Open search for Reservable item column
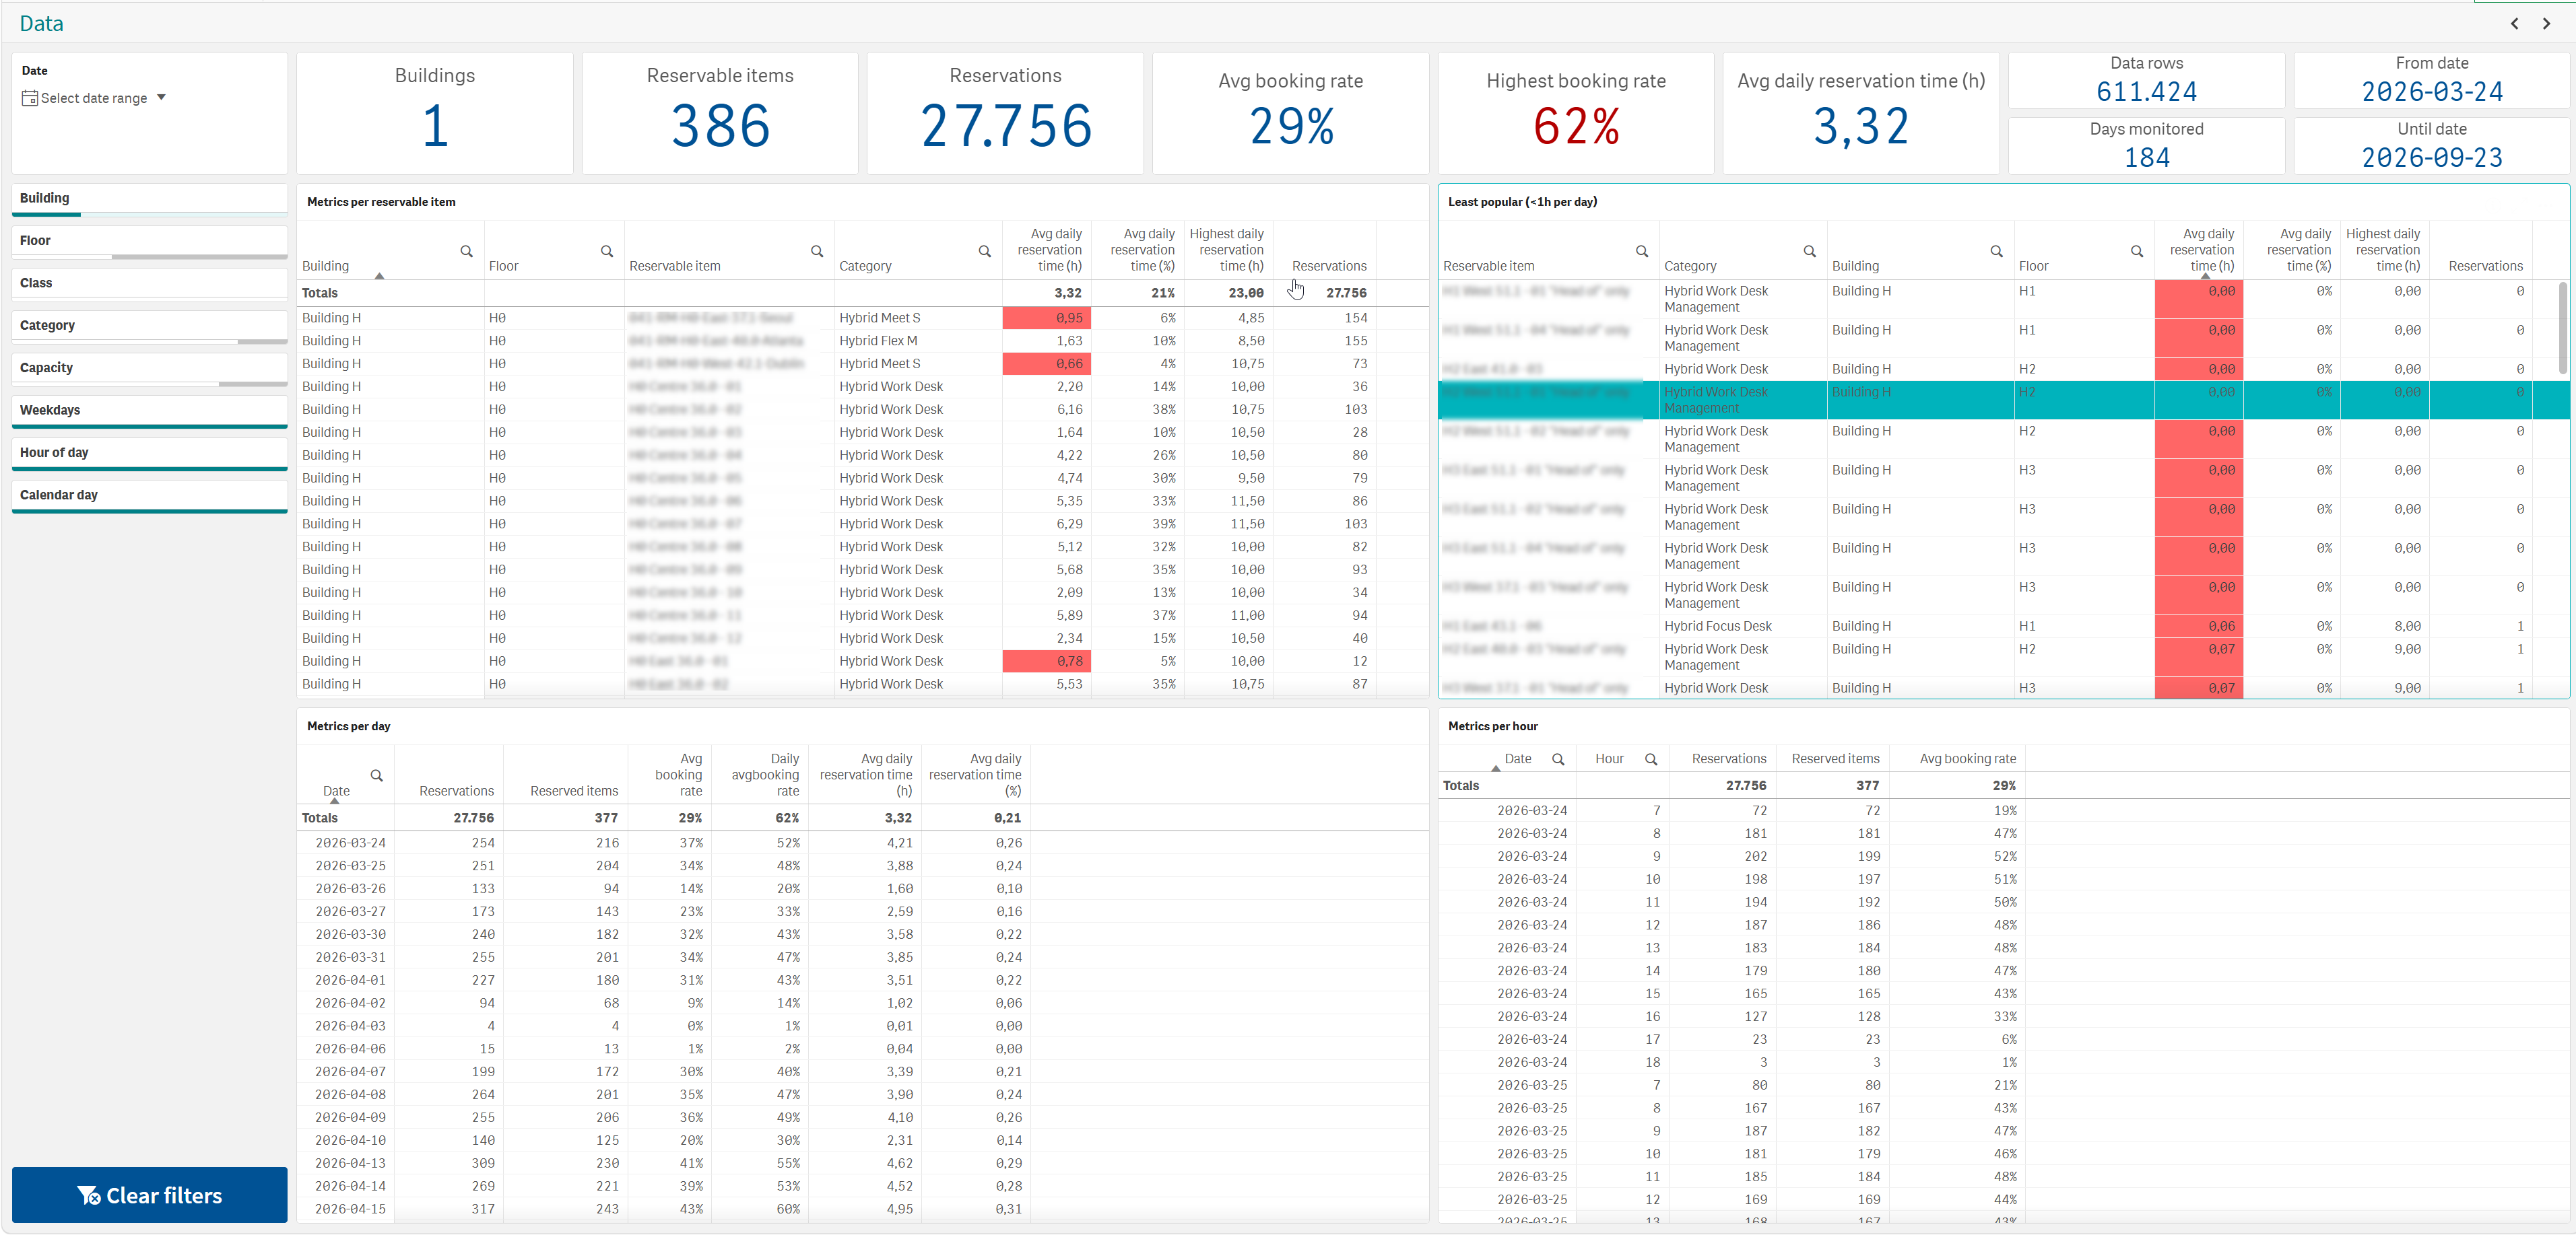 coord(817,251)
